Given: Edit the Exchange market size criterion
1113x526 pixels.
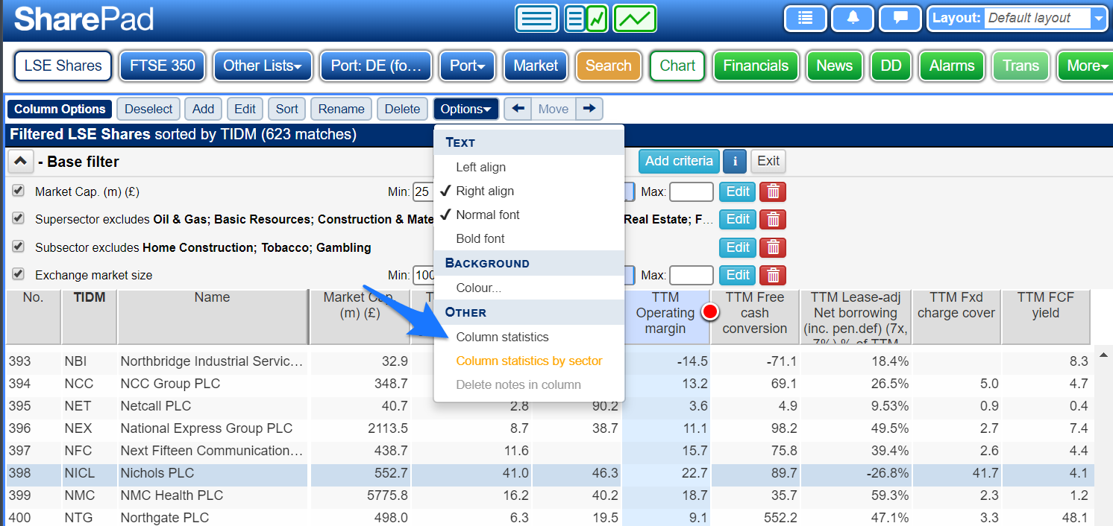Looking at the screenshot, I should coord(738,275).
